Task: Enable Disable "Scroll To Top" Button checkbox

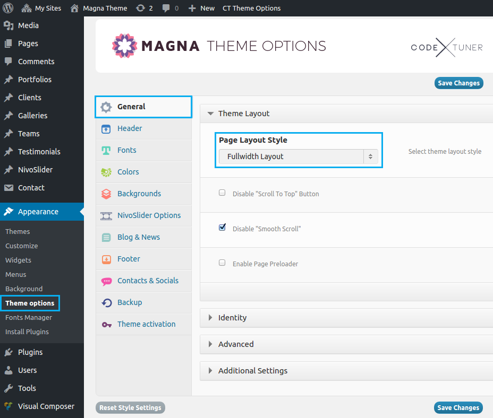Action: [222, 193]
